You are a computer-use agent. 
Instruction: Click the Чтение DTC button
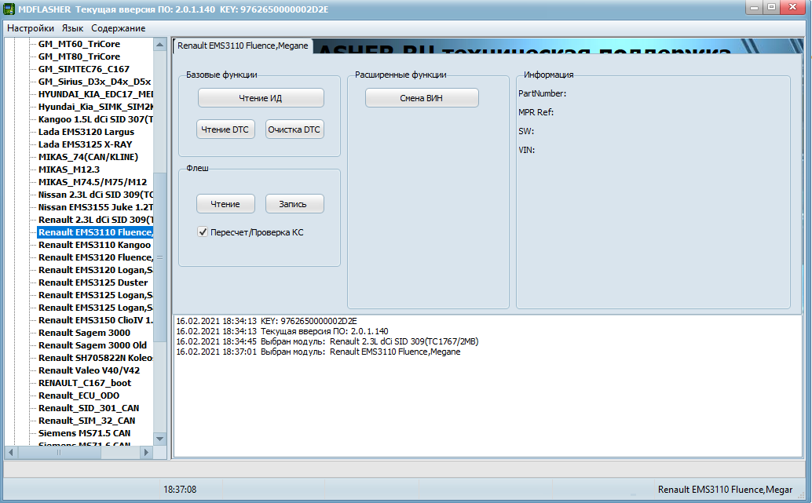pos(225,129)
